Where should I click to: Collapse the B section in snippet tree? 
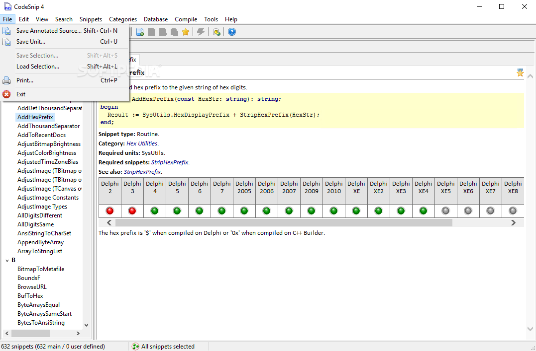coord(7,260)
